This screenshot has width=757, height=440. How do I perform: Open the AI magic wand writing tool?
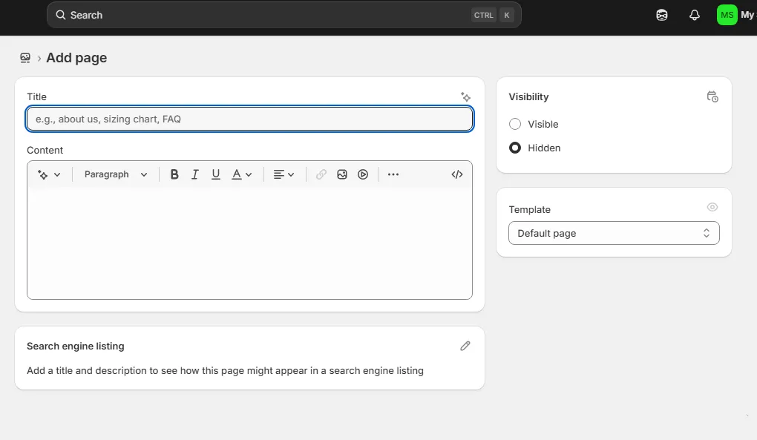[x=465, y=96]
